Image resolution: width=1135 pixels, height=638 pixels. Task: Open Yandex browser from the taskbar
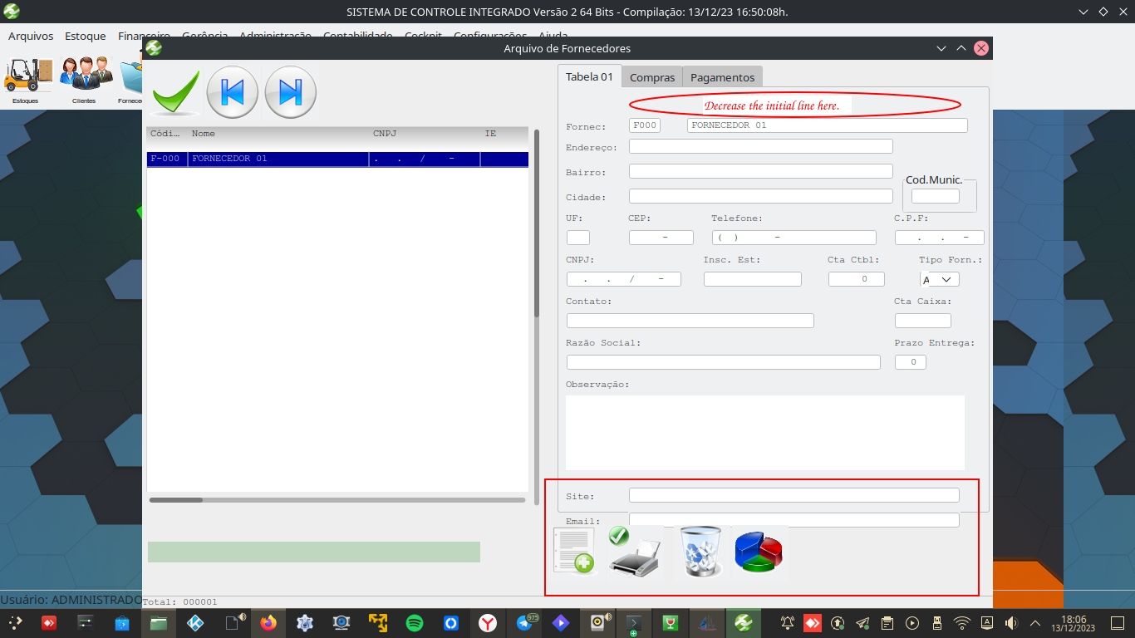(488, 622)
